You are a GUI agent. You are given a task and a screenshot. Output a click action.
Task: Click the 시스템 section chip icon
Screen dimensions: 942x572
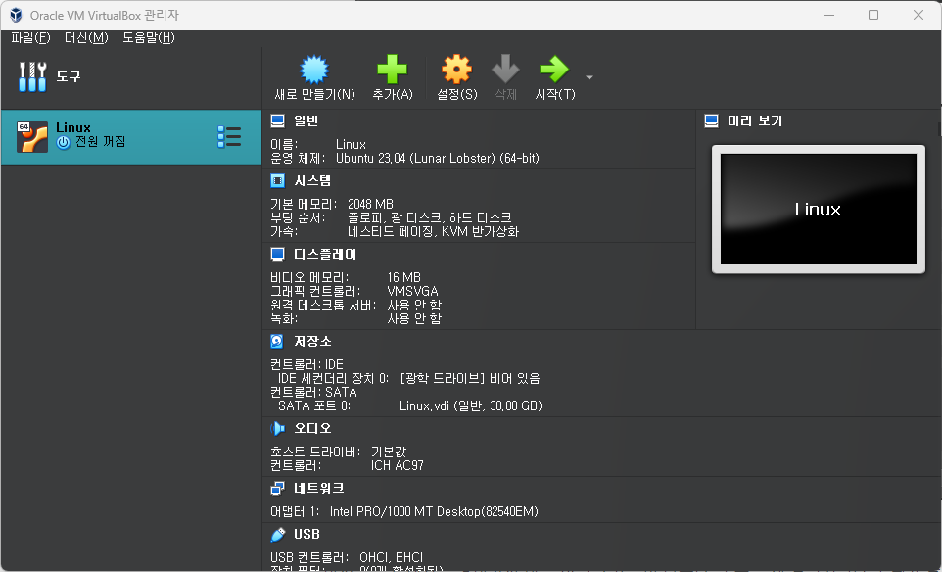click(x=277, y=180)
